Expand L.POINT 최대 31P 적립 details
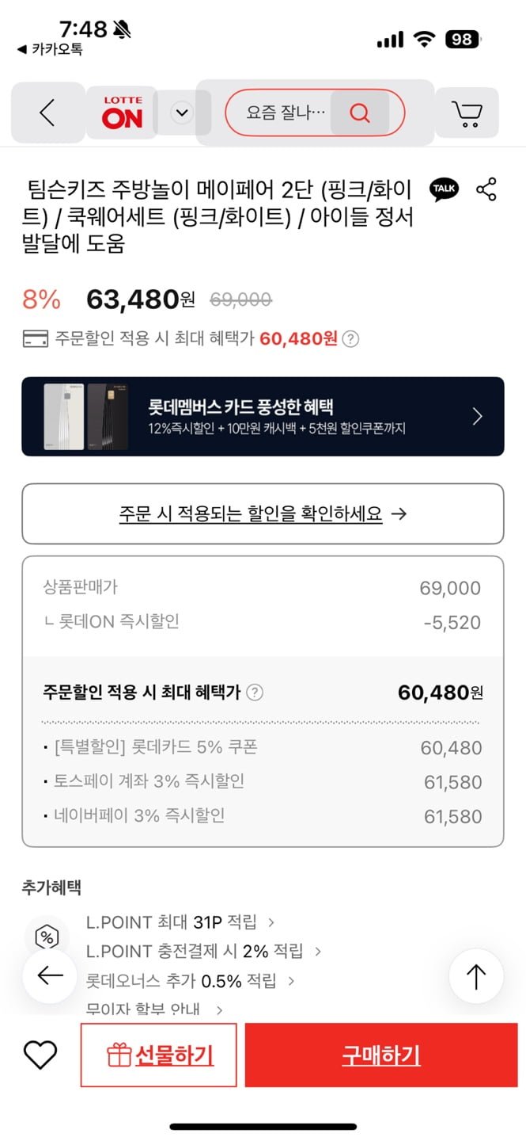 [180, 922]
